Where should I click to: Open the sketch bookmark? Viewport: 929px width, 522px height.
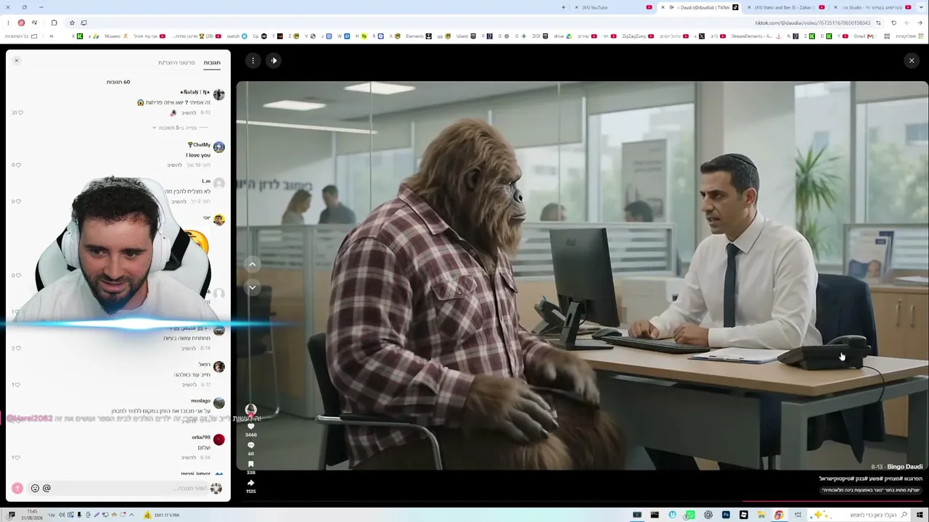tap(237, 36)
